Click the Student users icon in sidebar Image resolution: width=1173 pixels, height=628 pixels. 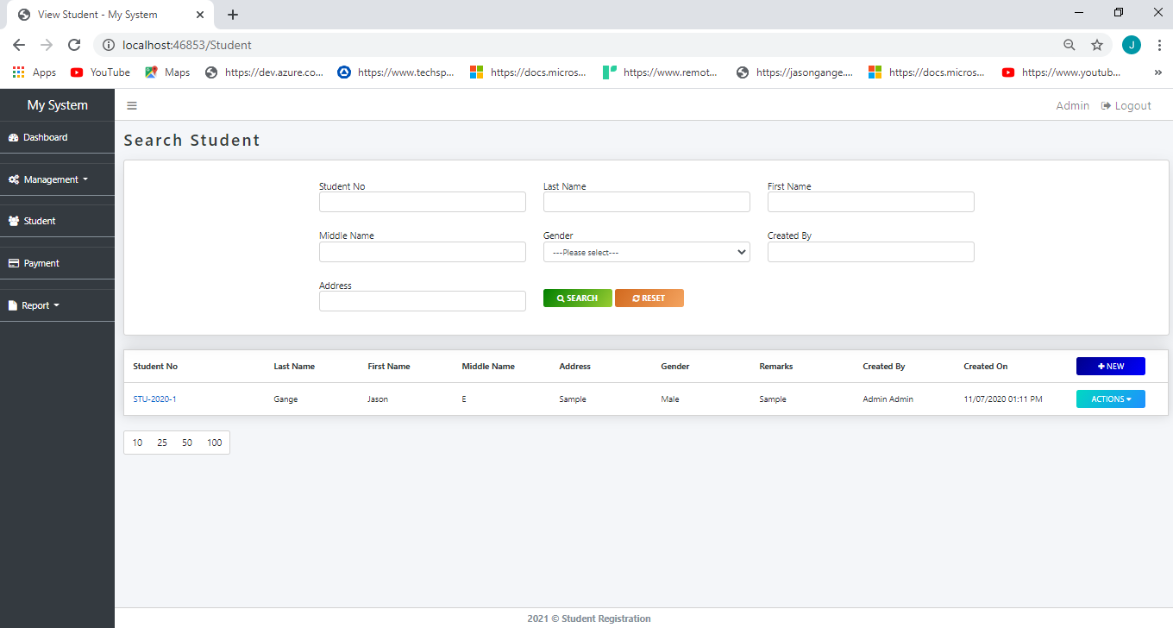(14, 221)
